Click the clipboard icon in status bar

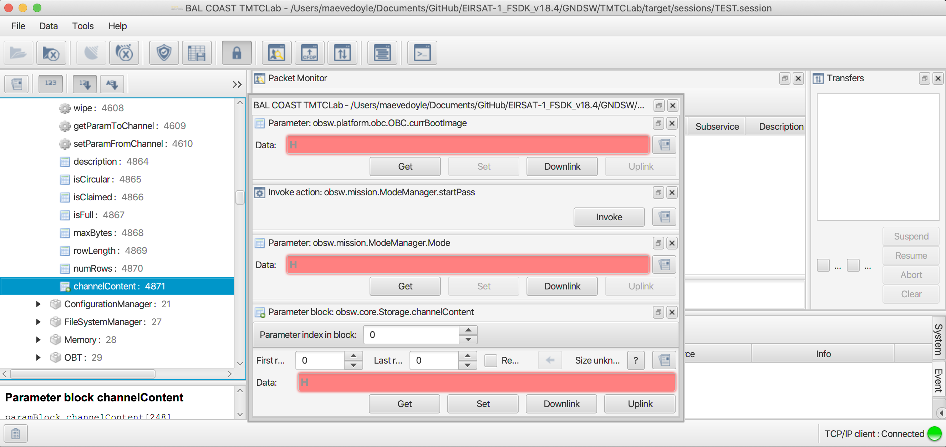tap(16, 434)
